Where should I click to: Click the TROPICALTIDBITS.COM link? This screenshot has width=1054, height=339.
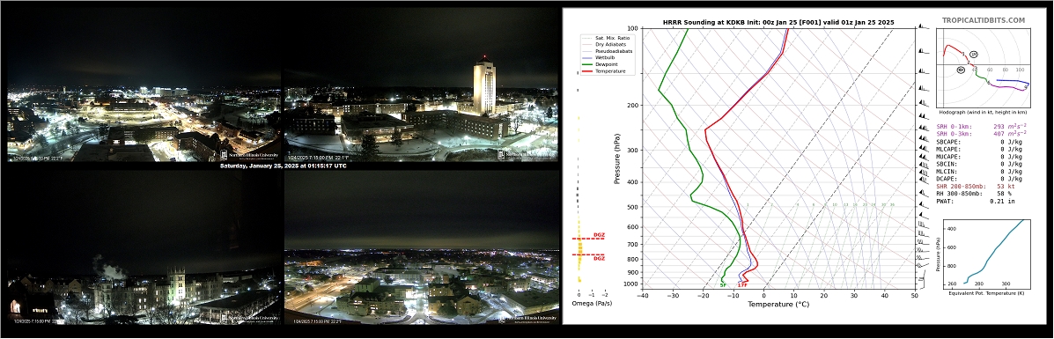pos(984,20)
